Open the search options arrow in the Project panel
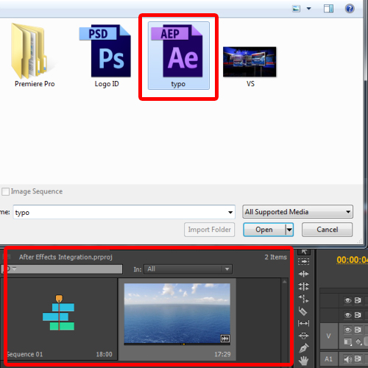 (x=14, y=269)
